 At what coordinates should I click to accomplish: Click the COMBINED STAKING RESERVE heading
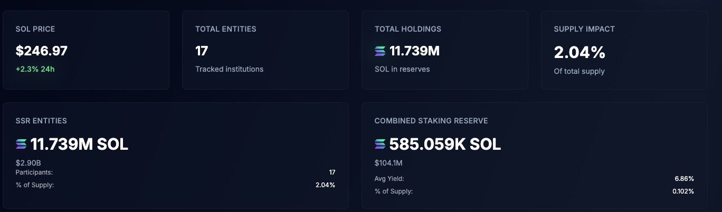[x=431, y=121]
